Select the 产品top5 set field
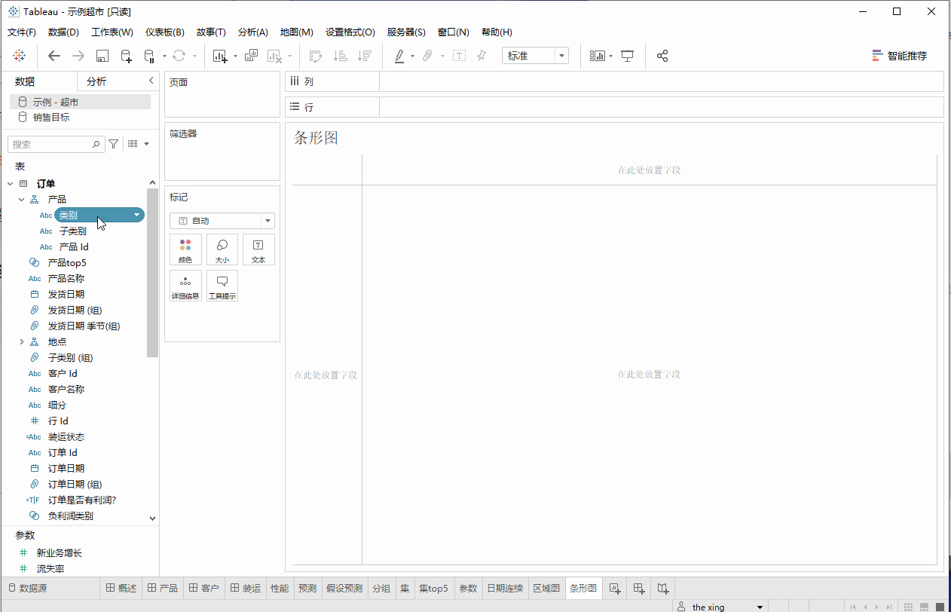Image resolution: width=951 pixels, height=612 pixels. 67,263
